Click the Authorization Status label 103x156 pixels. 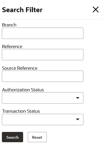23,90
